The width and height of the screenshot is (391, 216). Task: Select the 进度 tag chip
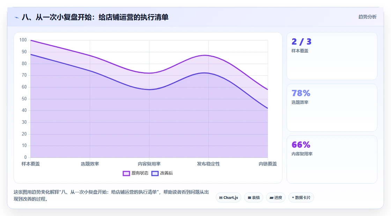(x=276, y=198)
